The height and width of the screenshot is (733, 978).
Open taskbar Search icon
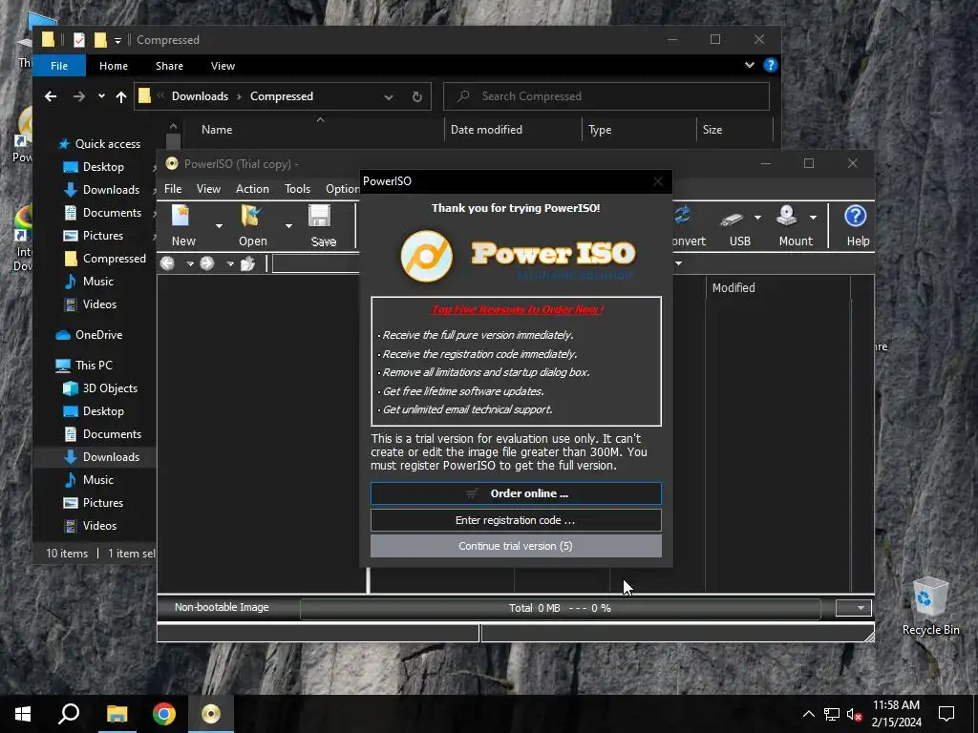[69, 714]
